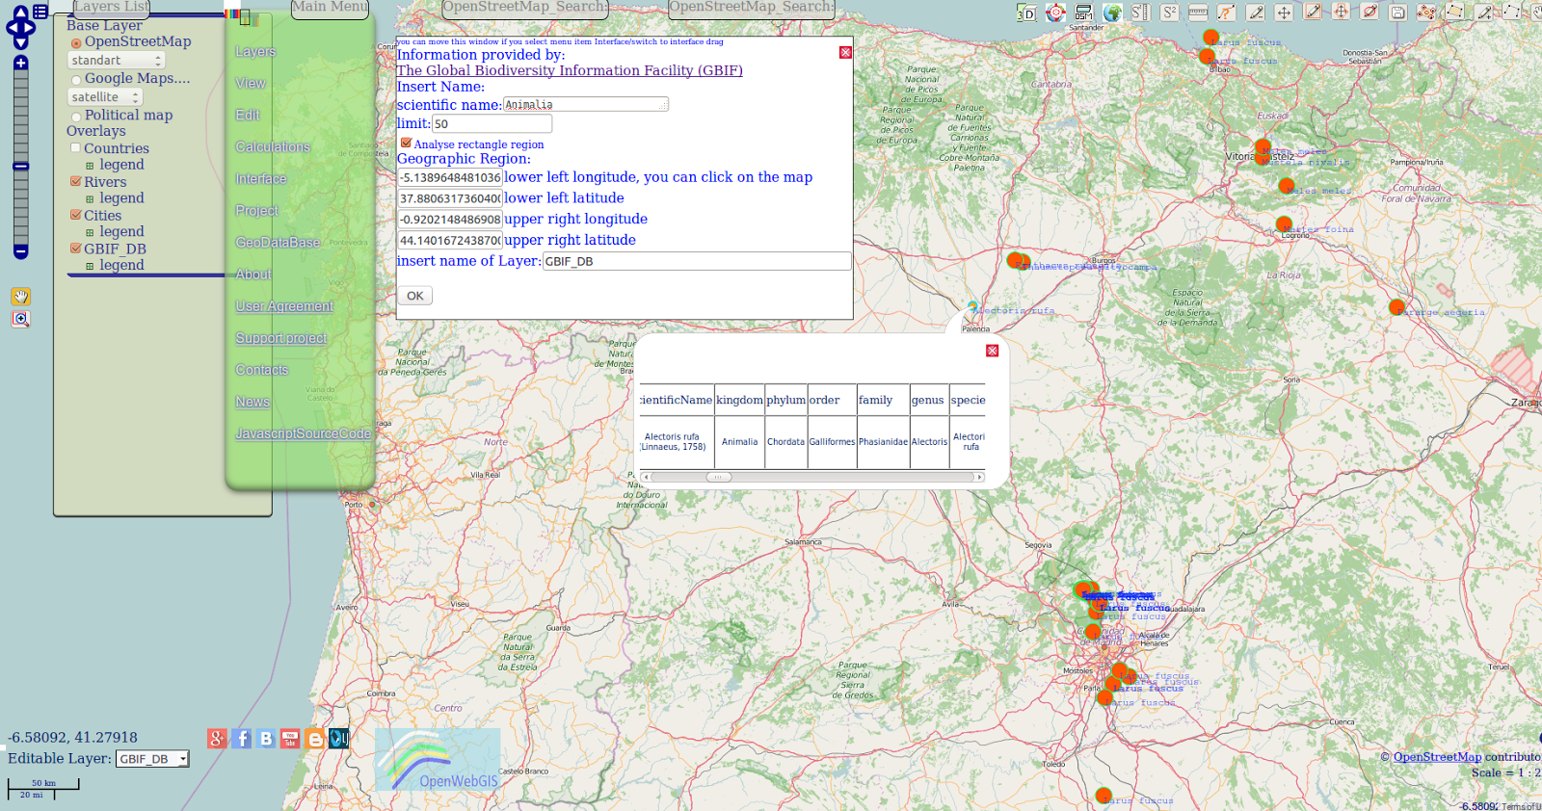Select OpenStreetMap base layer radio

coord(76,43)
